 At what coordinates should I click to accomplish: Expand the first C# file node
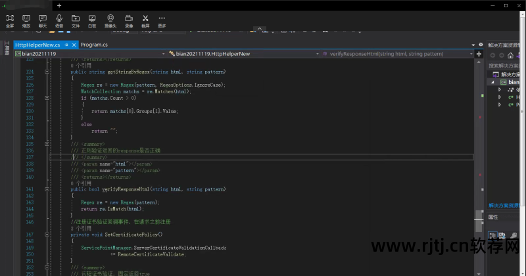[x=500, y=97]
